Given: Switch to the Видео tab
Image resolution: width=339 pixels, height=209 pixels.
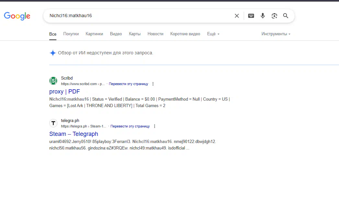Looking at the screenshot, I should (x=116, y=34).
